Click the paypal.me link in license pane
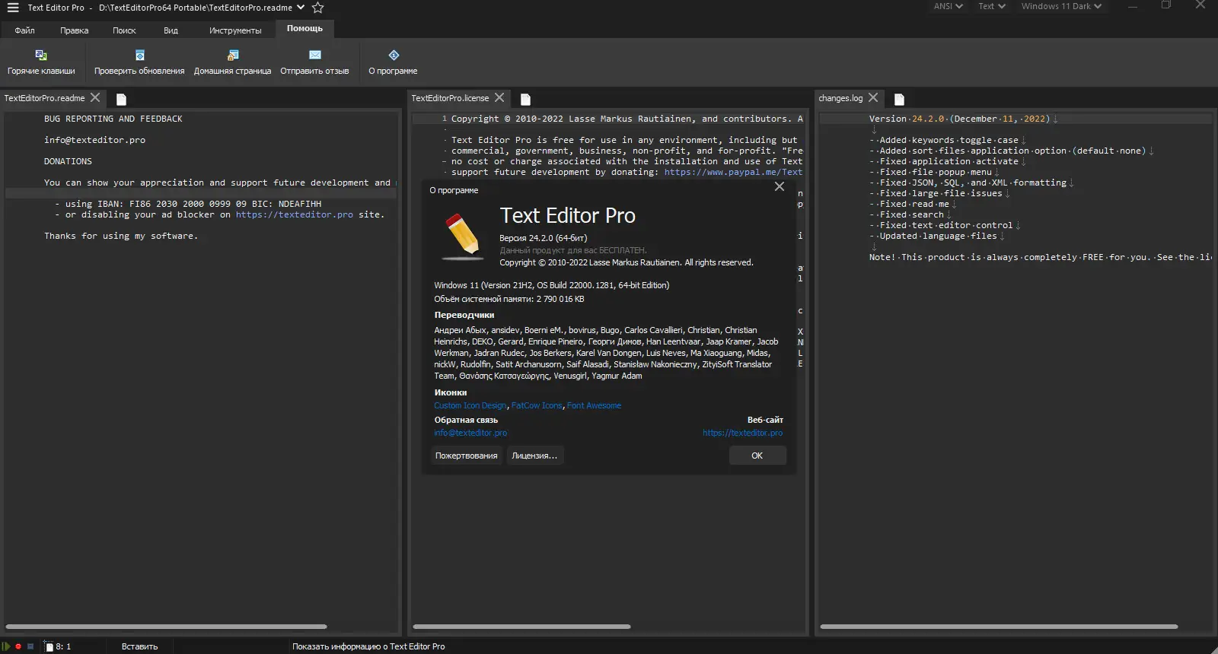Image resolution: width=1218 pixels, height=654 pixels. pyautogui.click(x=733, y=172)
